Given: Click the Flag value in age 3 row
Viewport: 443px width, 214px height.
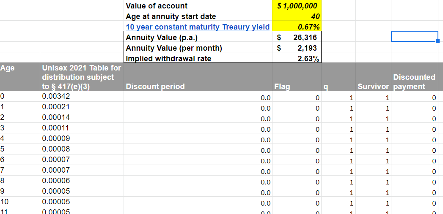Looking at the screenshot, I should point(297,128).
